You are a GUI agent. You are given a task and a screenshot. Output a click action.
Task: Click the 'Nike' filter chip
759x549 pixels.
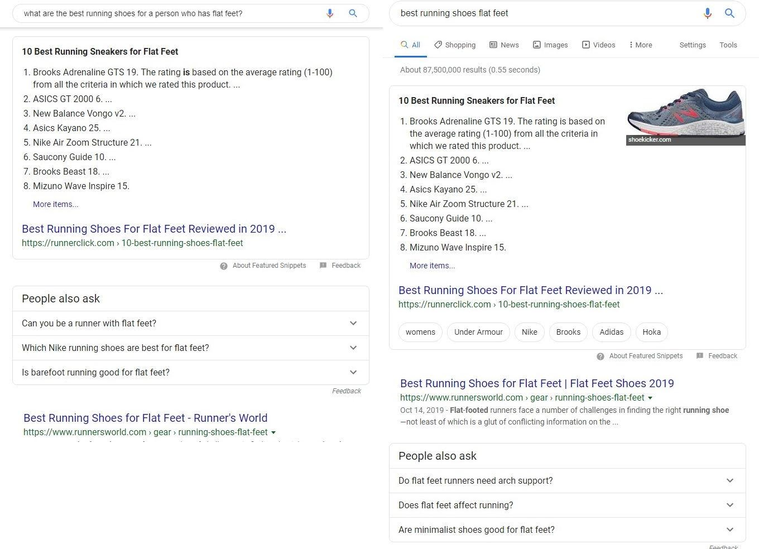click(530, 332)
